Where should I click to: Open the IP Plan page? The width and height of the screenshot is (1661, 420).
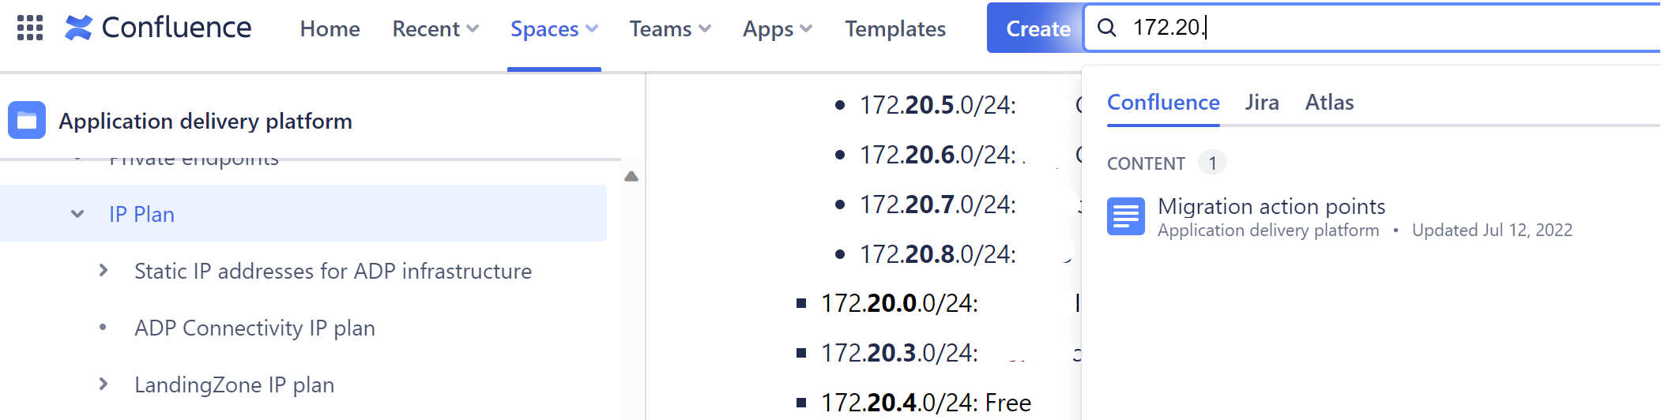point(141,214)
